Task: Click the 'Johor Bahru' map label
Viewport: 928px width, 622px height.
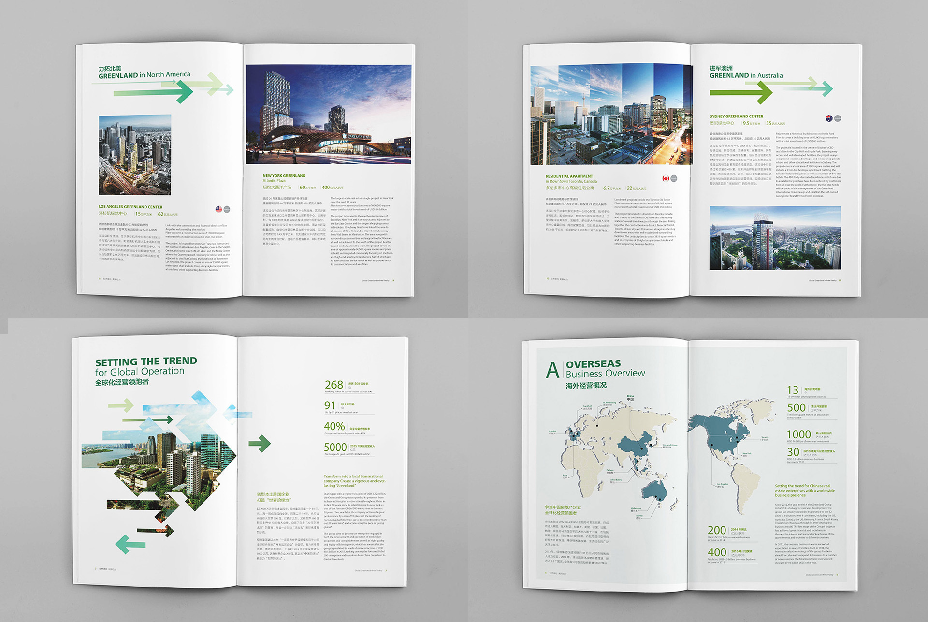Action: click(x=616, y=481)
